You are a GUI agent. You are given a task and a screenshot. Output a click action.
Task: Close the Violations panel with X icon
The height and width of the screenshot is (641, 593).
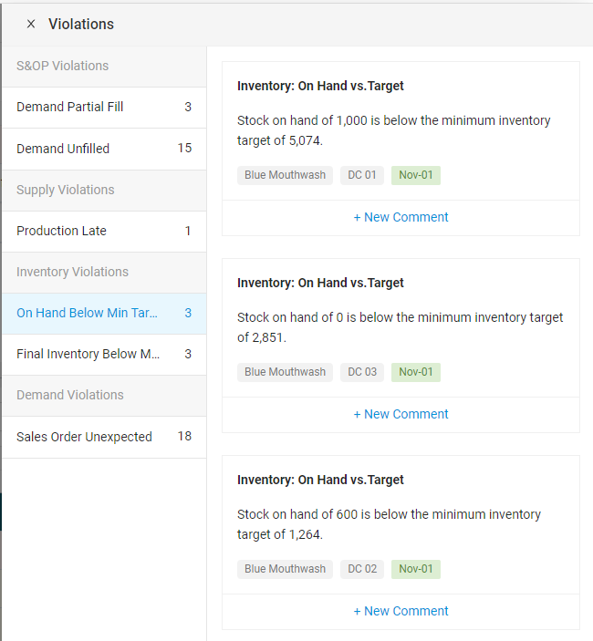[x=31, y=25]
